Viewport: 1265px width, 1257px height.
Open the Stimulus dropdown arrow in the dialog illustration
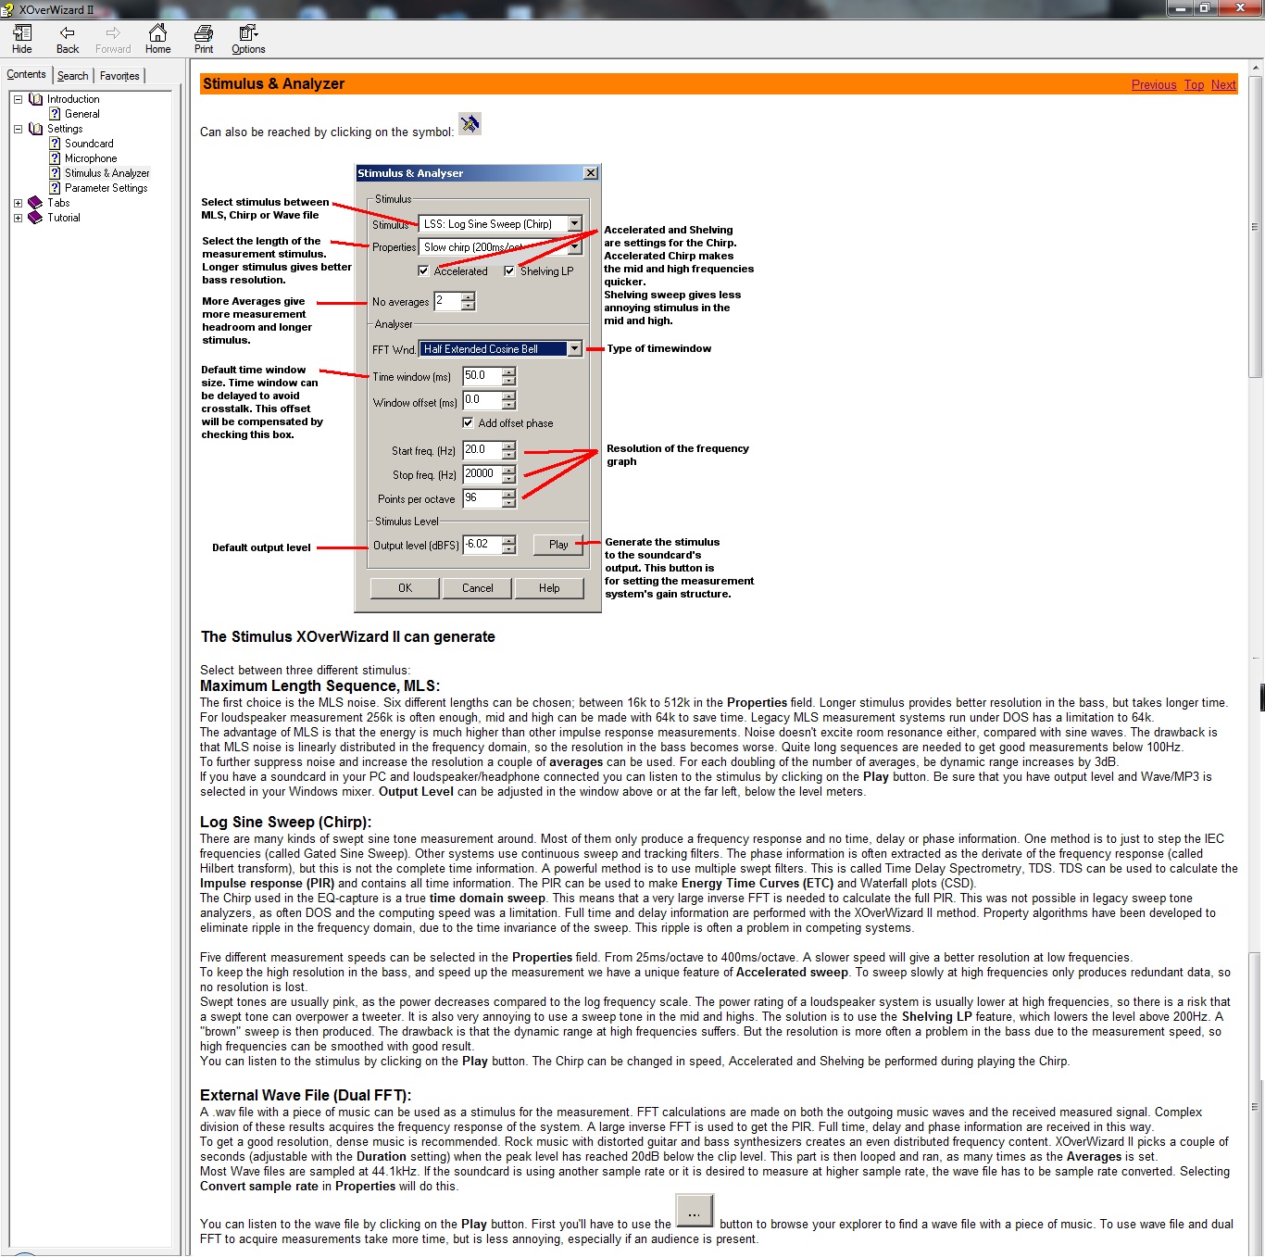574,223
